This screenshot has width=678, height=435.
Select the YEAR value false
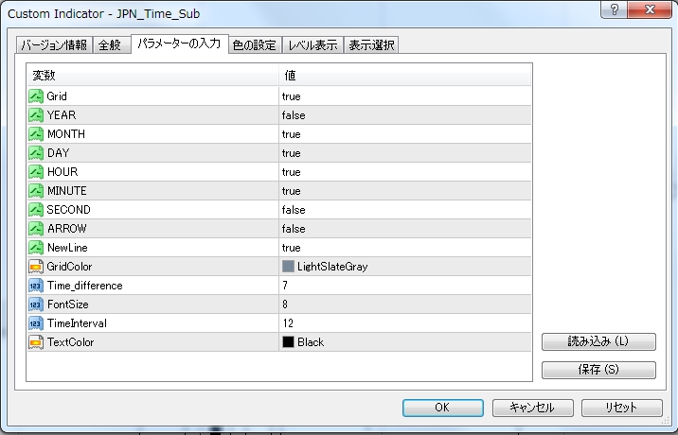tap(294, 115)
